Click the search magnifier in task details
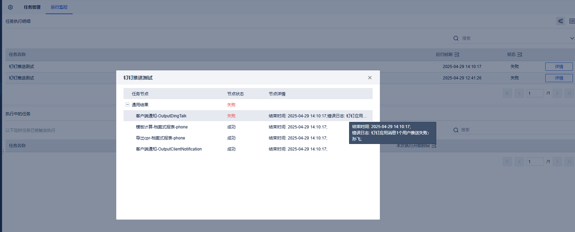 tap(456, 38)
